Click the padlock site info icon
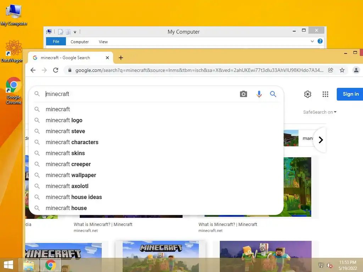 click(69, 70)
